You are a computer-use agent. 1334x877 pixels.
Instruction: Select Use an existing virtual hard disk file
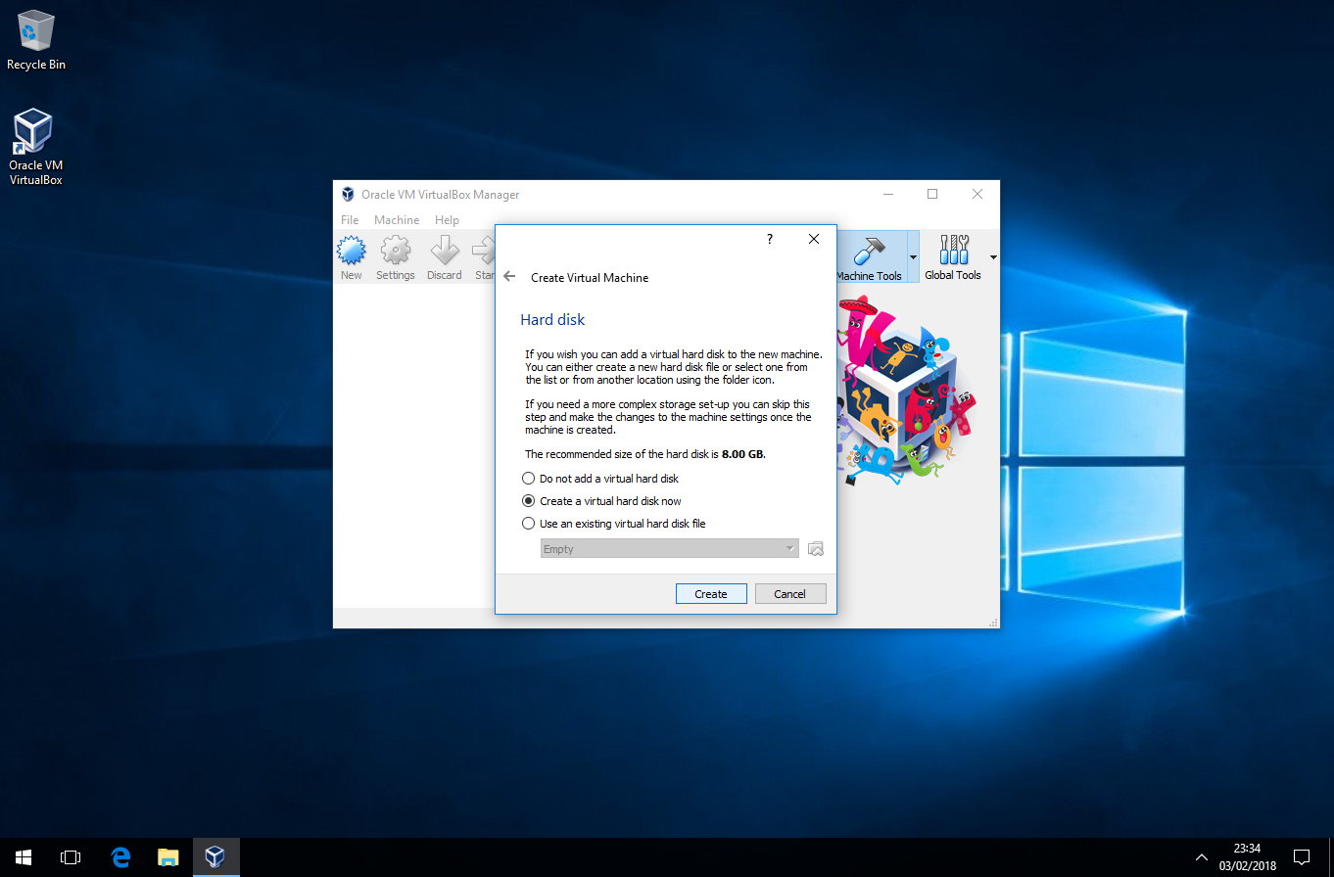click(x=614, y=524)
